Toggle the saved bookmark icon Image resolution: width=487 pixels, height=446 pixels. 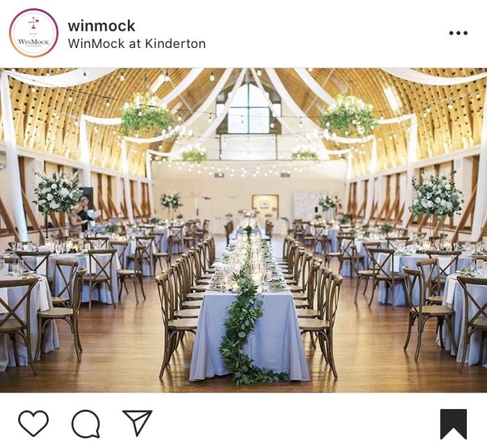pos(454,424)
